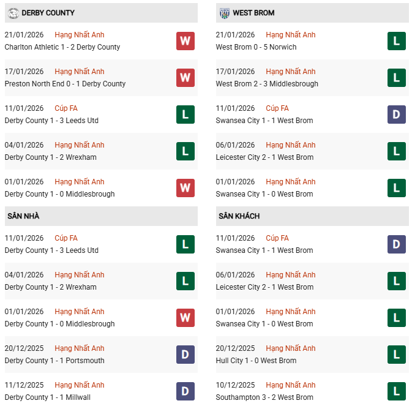Click the W badge for Charlton Athletic match
412x406 pixels.
pyautogui.click(x=185, y=41)
